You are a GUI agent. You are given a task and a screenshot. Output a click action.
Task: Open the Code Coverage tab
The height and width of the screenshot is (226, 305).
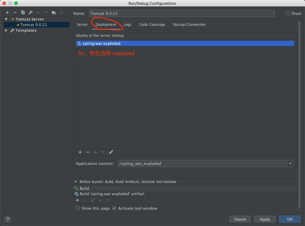coord(152,25)
